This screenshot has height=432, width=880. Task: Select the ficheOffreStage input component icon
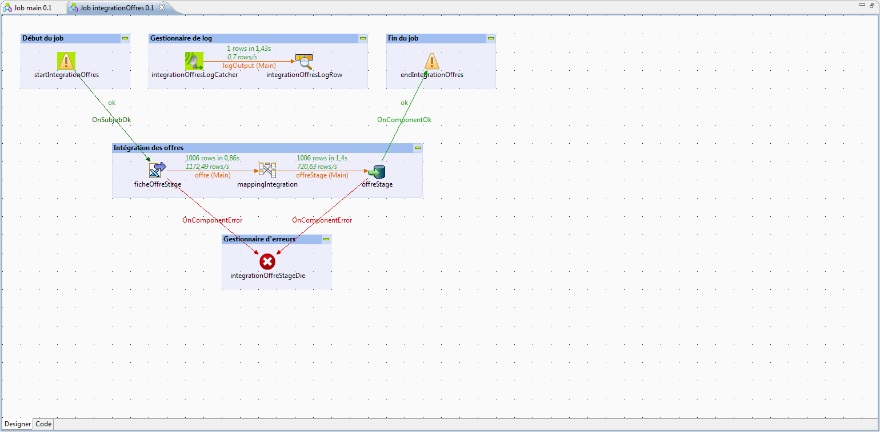(x=157, y=170)
